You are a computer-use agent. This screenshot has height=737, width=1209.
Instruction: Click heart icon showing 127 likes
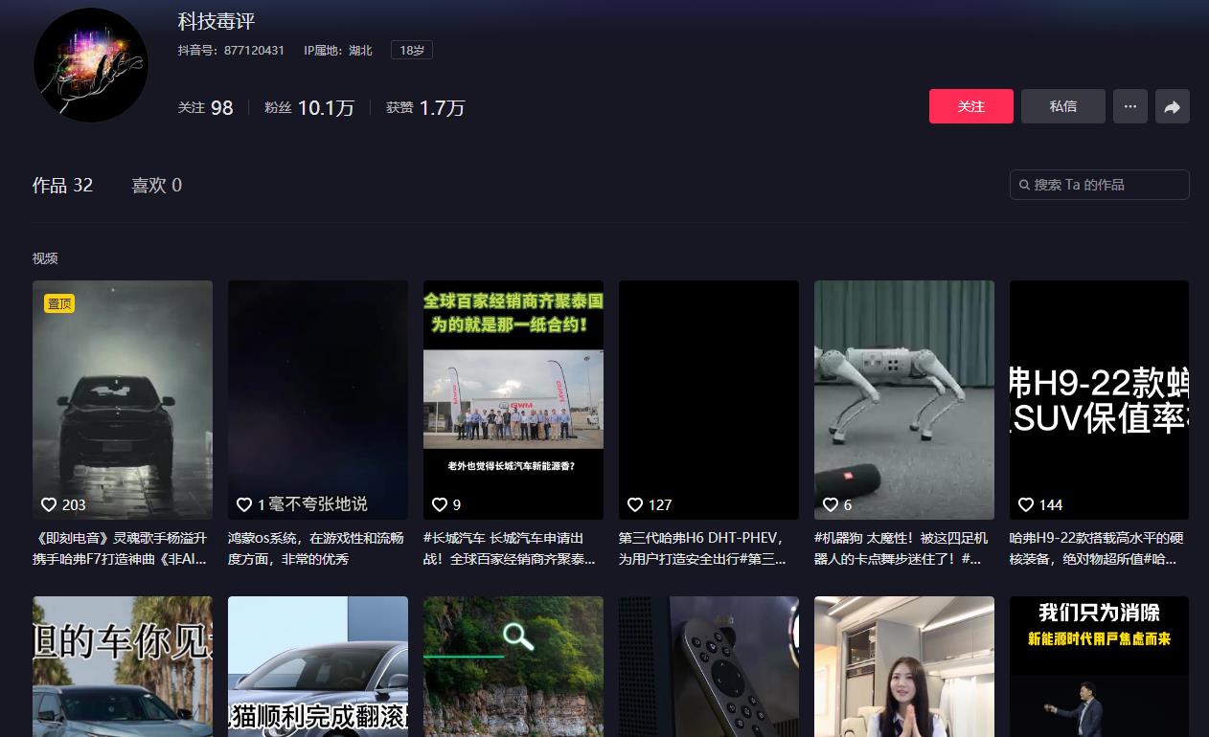(x=635, y=504)
